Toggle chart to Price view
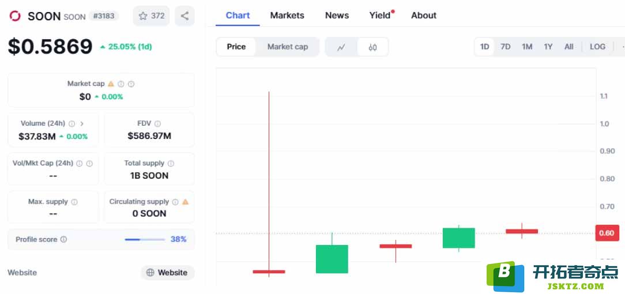The width and height of the screenshot is (625, 294). coord(236,47)
